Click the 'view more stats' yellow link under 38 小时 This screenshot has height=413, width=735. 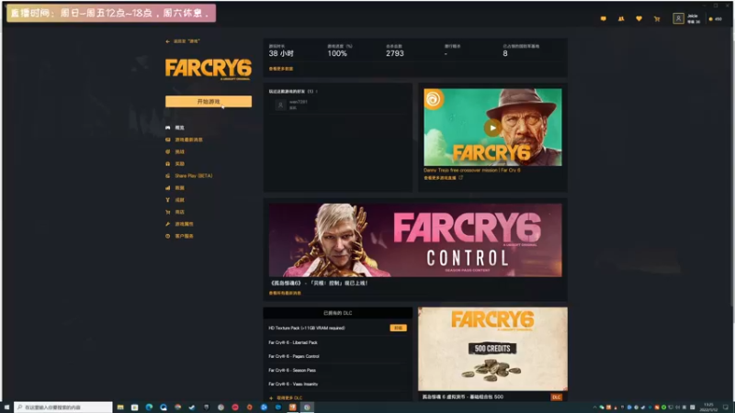[x=281, y=69]
